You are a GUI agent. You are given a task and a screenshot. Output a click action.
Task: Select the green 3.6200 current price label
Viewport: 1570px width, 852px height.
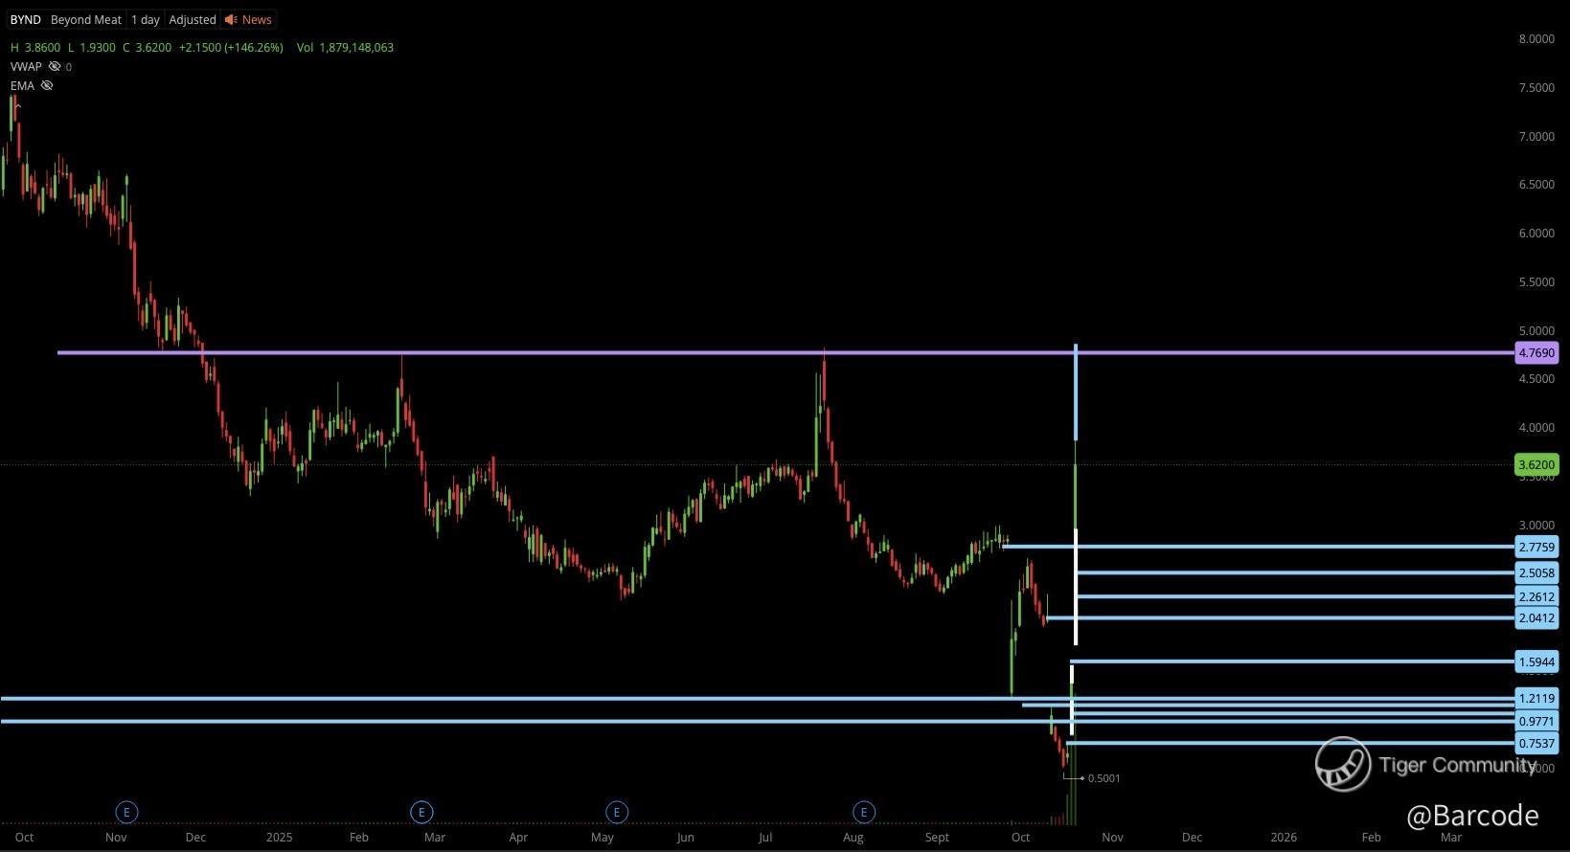click(1536, 465)
